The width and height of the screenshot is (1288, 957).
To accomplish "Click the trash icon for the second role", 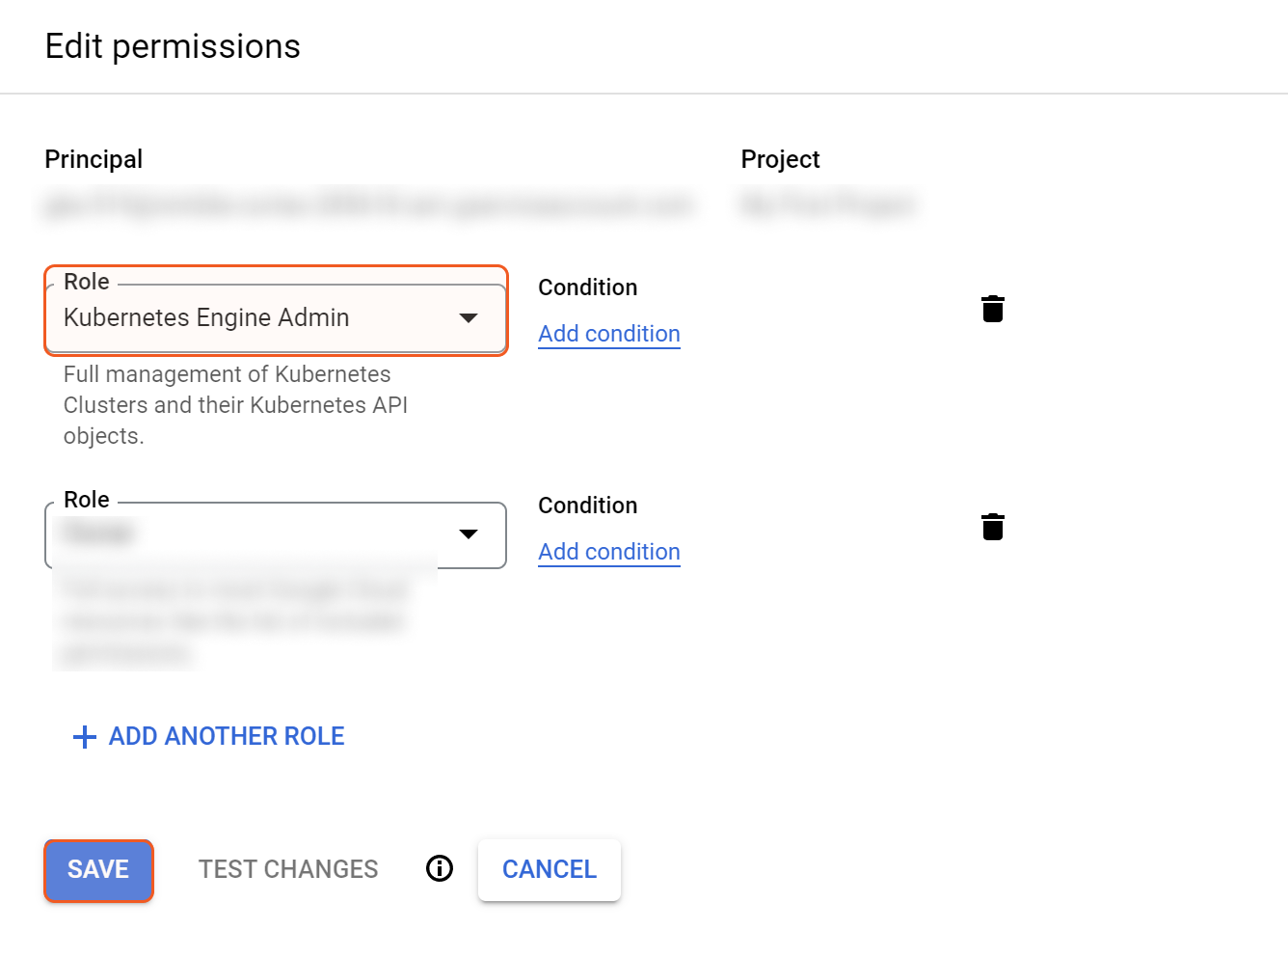I will [x=992, y=527].
